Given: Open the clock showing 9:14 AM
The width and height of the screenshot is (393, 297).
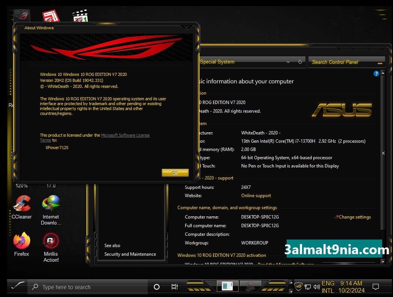Looking at the screenshot, I should [351, 287].
